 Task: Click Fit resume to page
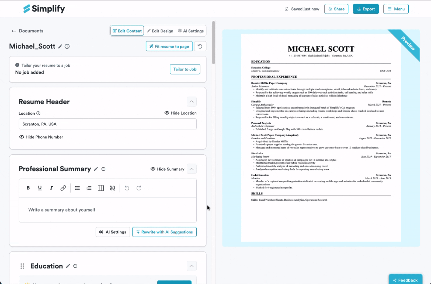169,46
